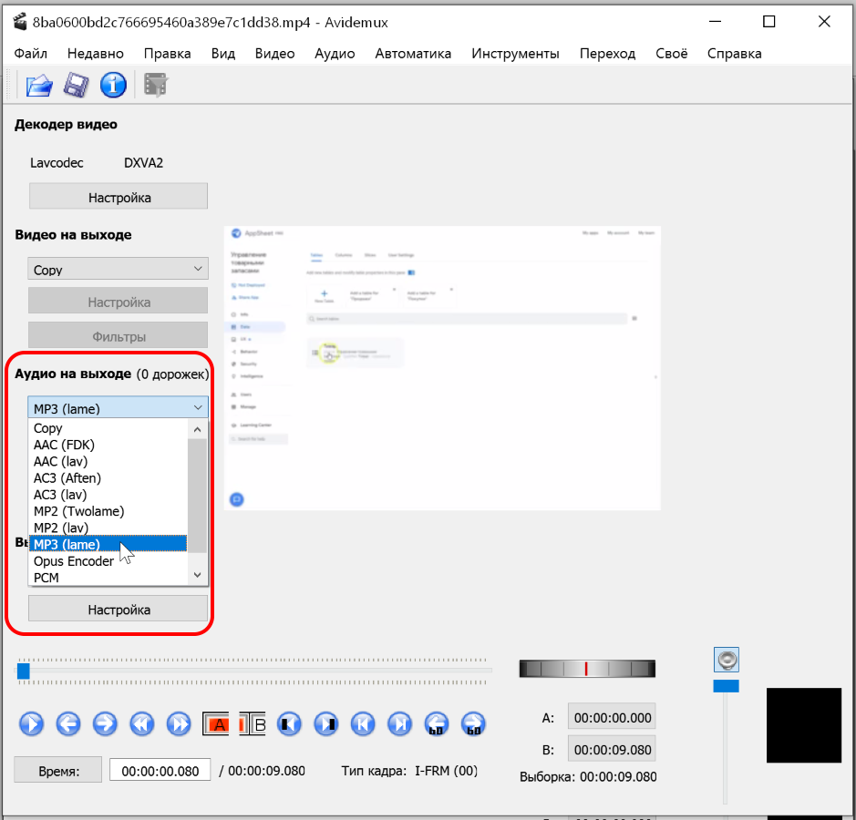Open the Аудио menu

click(x=335, y=53)
